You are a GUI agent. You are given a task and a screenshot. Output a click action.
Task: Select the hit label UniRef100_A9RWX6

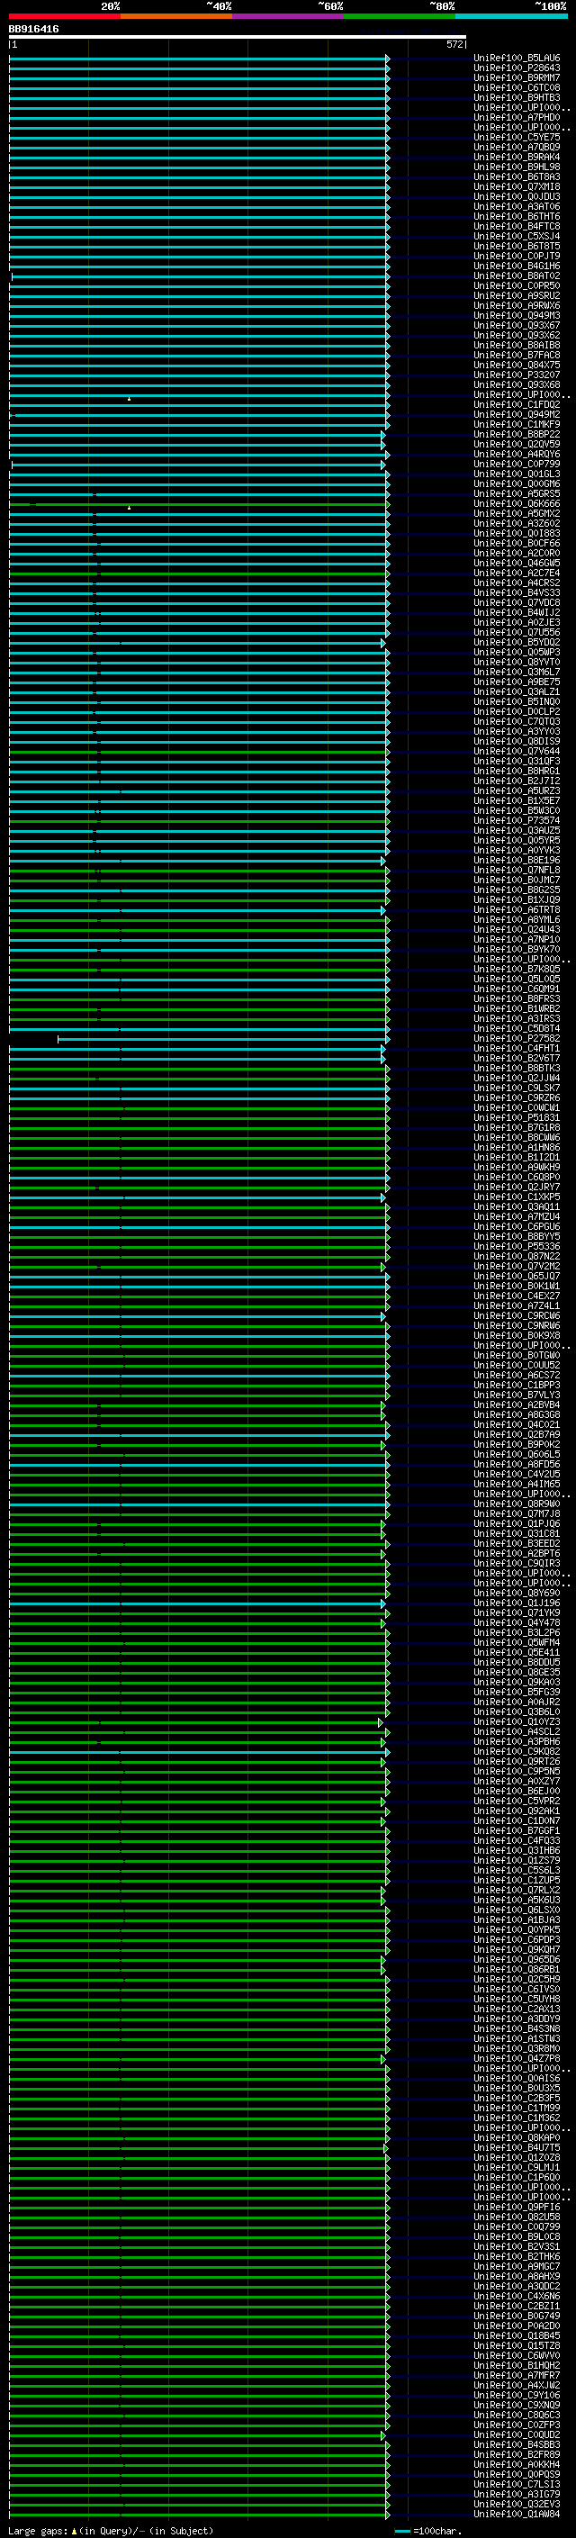tap(517, 305)
